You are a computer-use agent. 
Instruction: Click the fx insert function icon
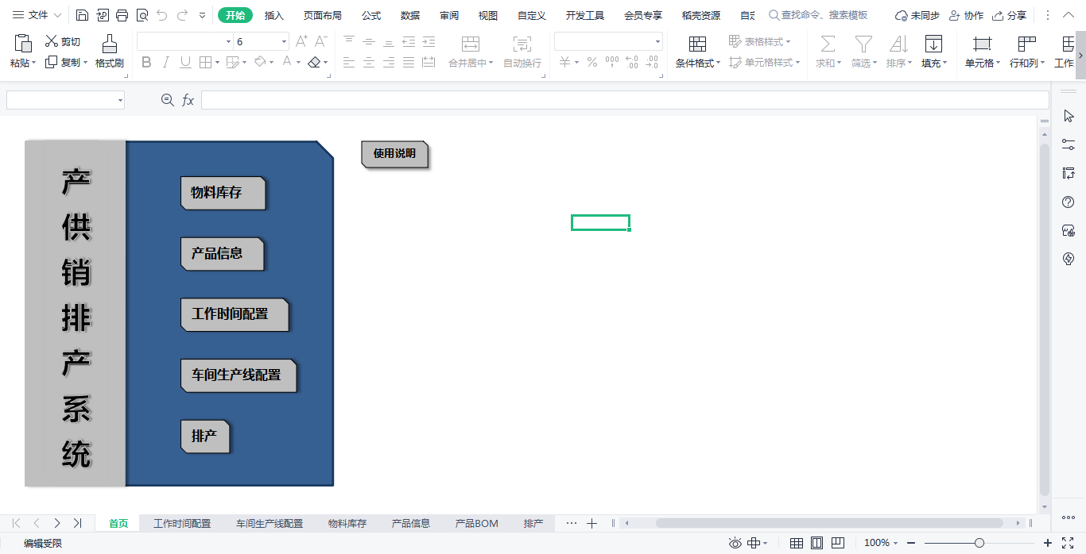click(188, 100)
